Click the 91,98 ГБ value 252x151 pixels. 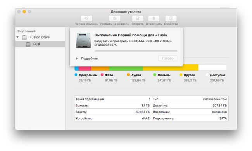tap(111, 81)
